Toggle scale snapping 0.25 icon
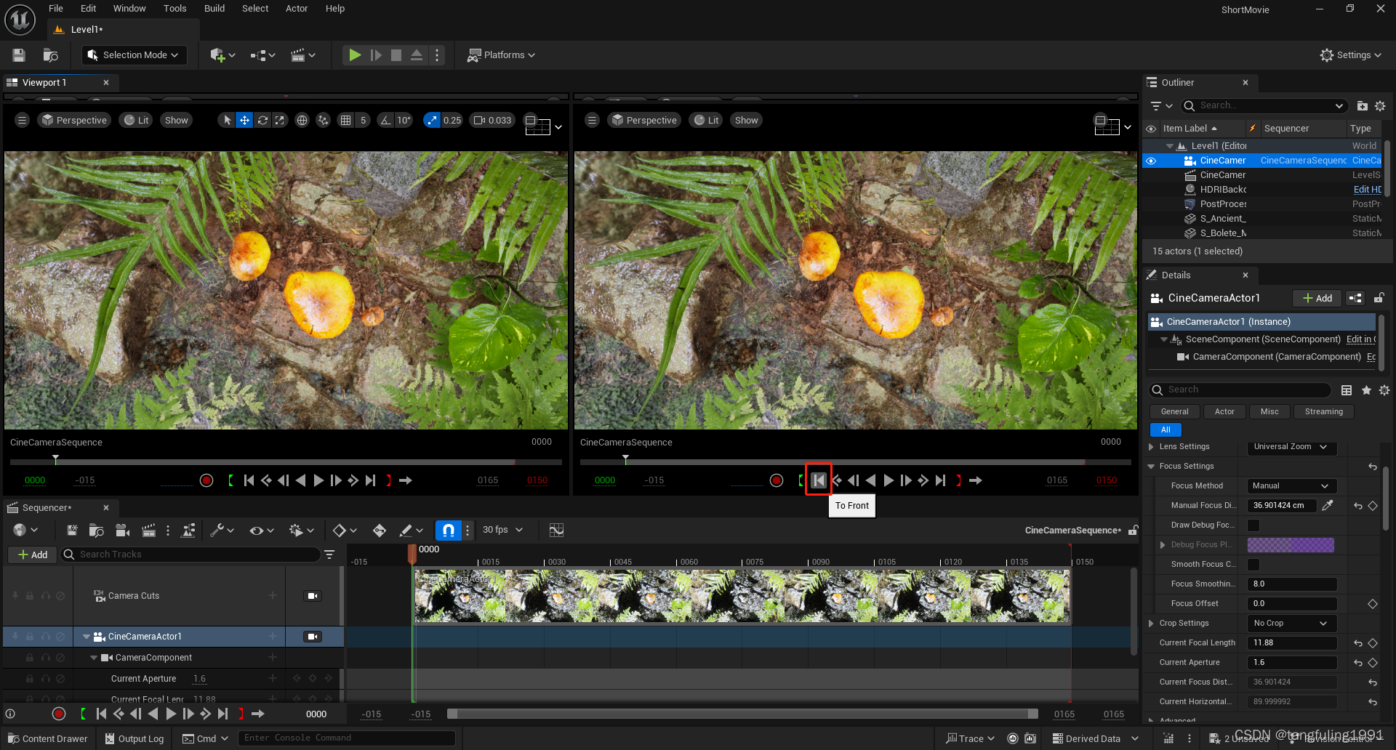This screenshot has height=750, width=1396. pos(432,121)
